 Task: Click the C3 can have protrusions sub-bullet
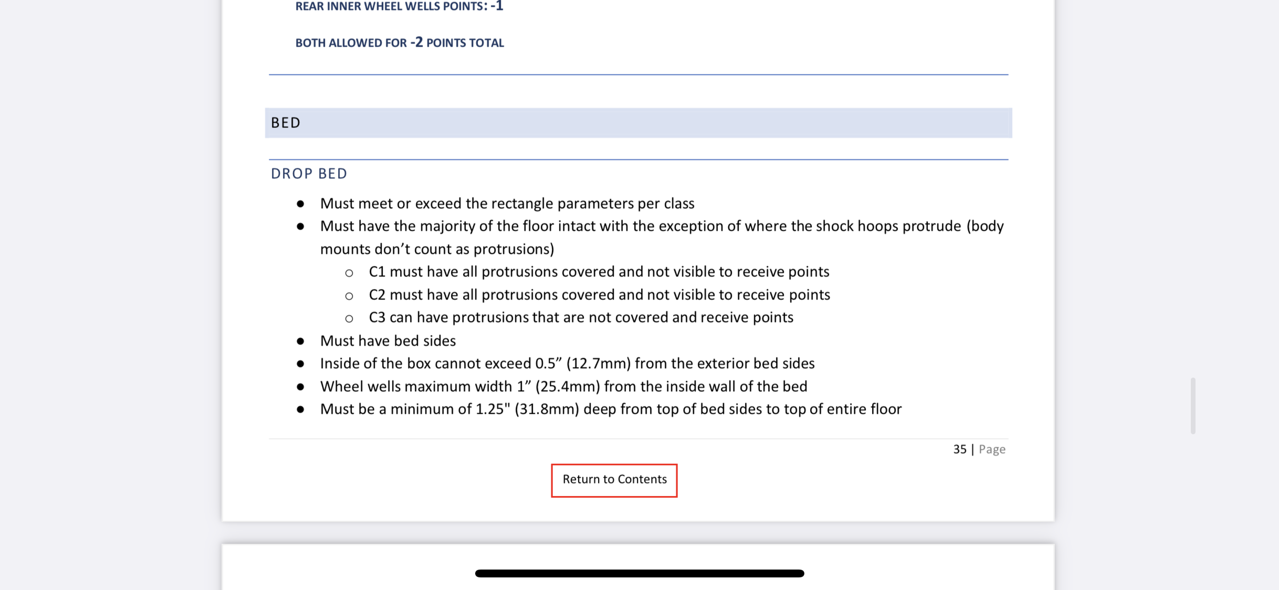[581, 317]
